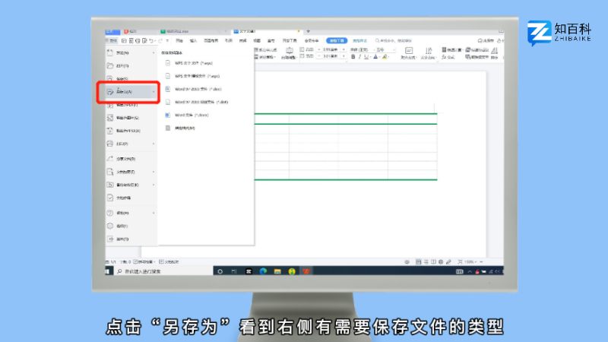Click the 退出 (Exit) icon in file menu
Image resolution: width=608 pixels, height=342 pixels.
click(110, 239)
